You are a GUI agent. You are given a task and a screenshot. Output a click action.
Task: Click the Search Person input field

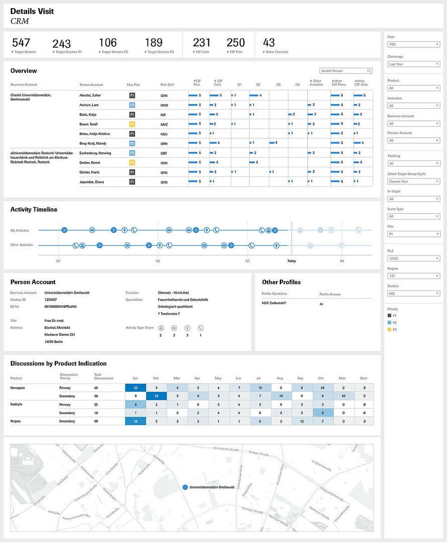(343, 71)
